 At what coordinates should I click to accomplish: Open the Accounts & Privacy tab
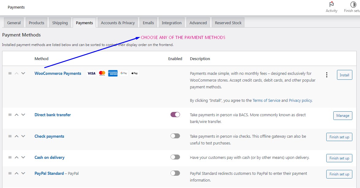[117, 22]
